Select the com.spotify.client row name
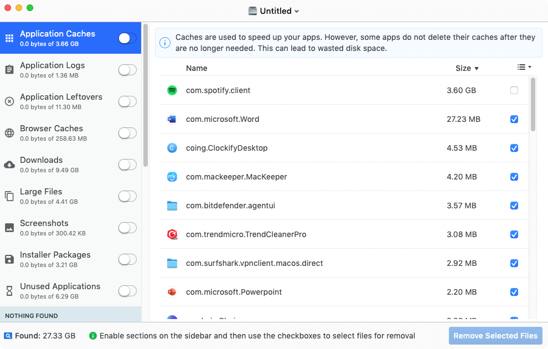 (218, 90)
